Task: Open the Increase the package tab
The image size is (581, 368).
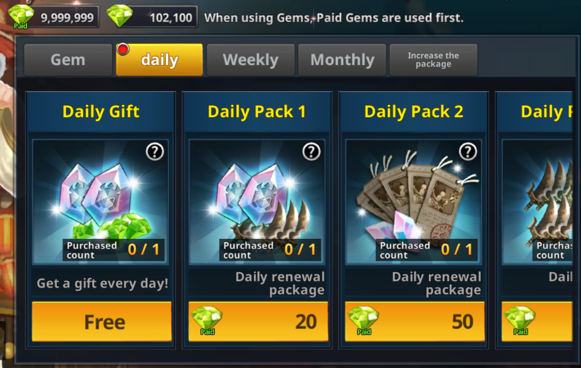Action: pyautogui.click(x=433, y=60)
